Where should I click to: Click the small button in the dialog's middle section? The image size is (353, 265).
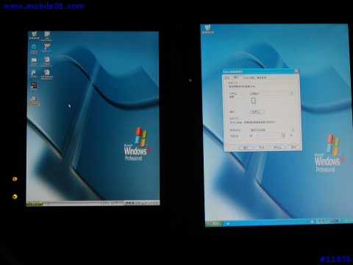(x=257, y=112)
